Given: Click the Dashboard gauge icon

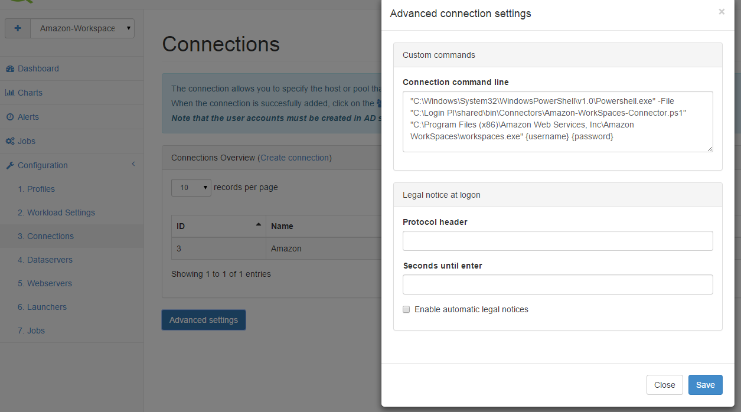Looking at the screenshot, I should (10, 69).
